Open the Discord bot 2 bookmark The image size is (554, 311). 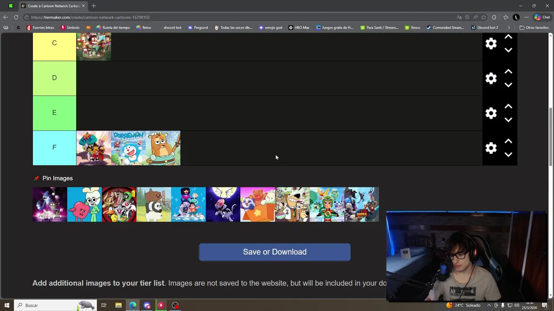pyautogui.click(x=484, y=28)
